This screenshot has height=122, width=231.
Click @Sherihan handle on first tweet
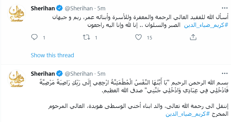tap(79, 8)
